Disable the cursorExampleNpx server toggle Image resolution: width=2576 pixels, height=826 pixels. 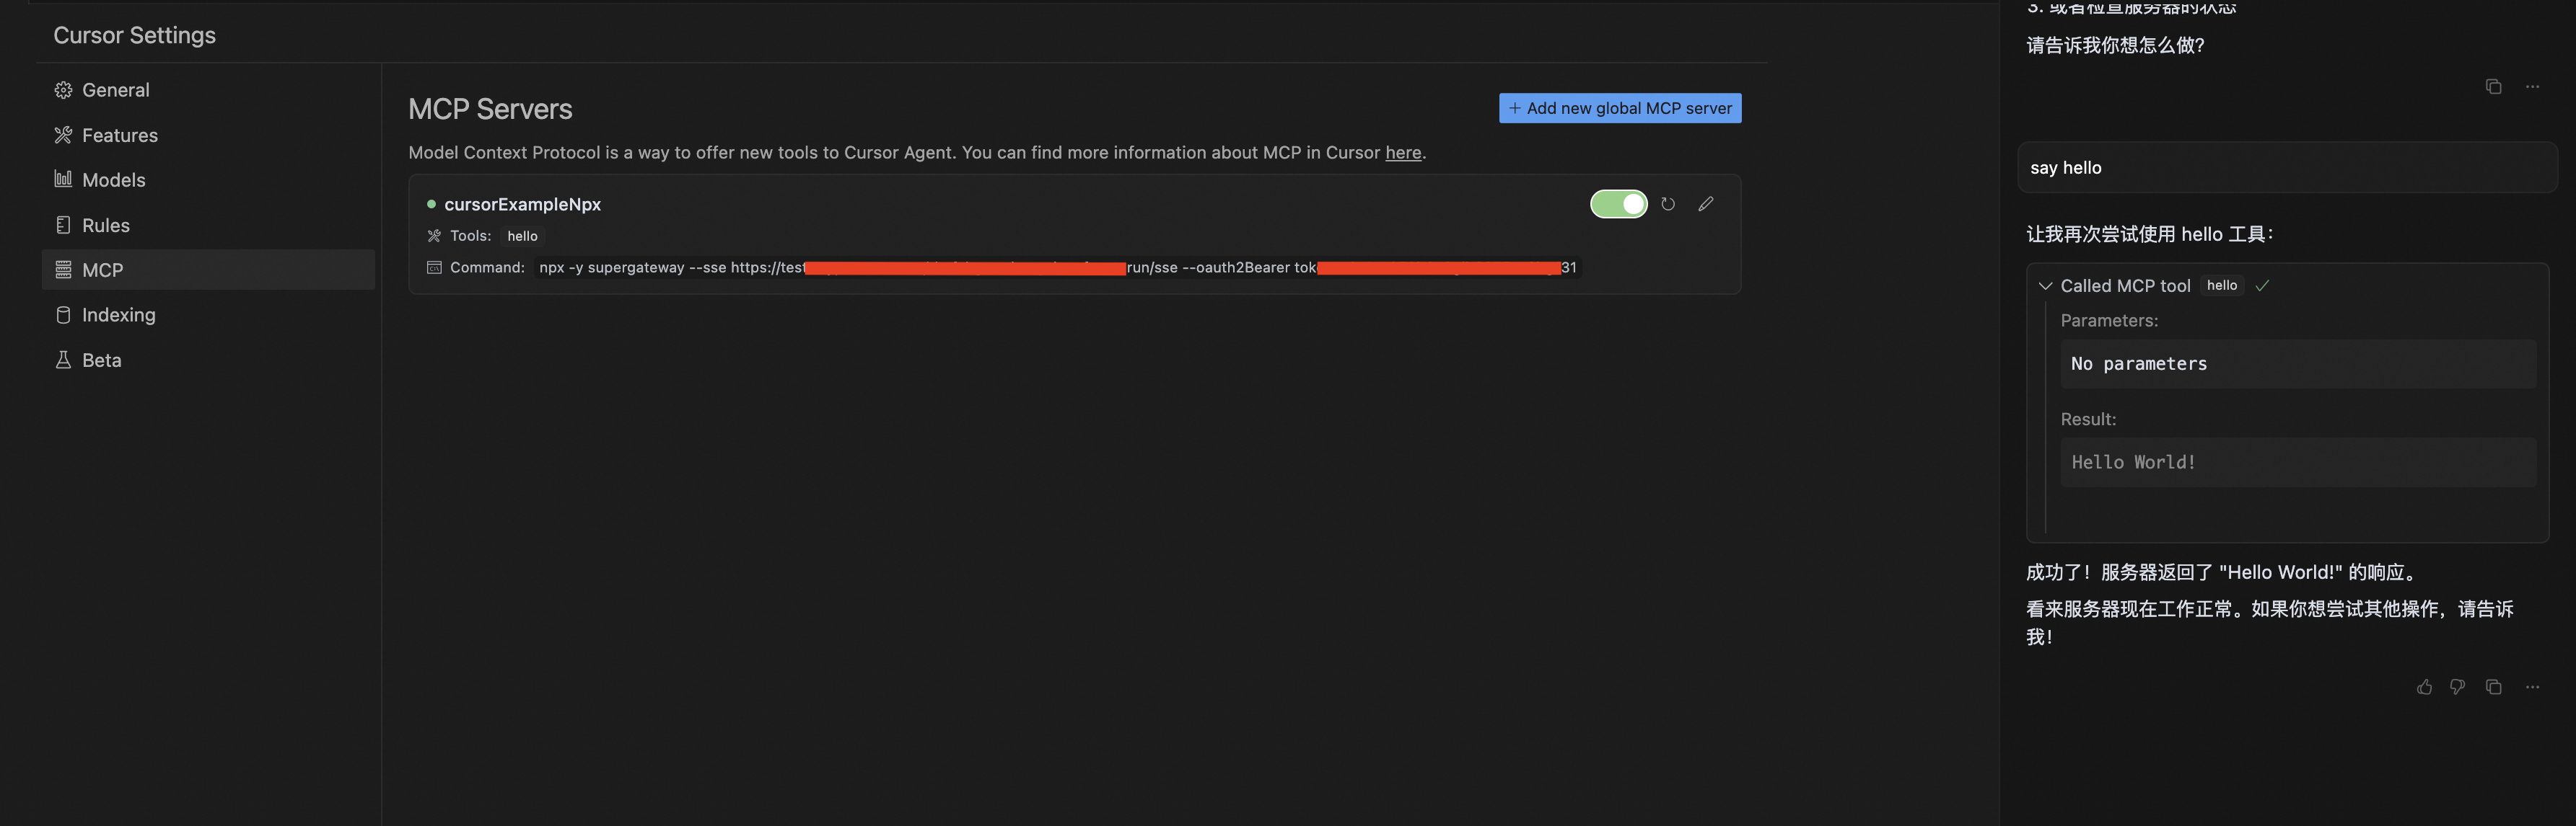click(x=1618, y=204)
